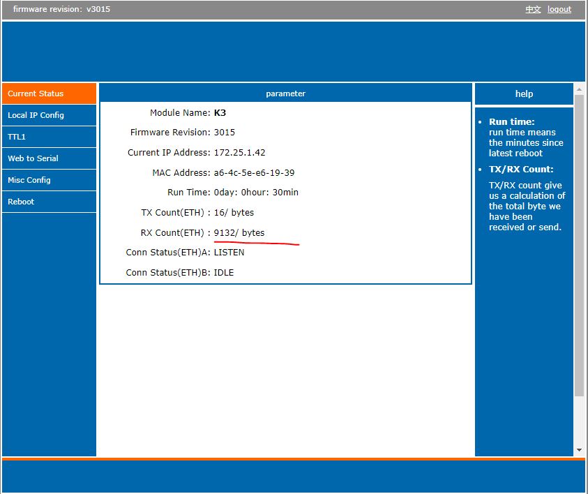Click the help panel header
588x494 pixels.
[x=524, y=93]
